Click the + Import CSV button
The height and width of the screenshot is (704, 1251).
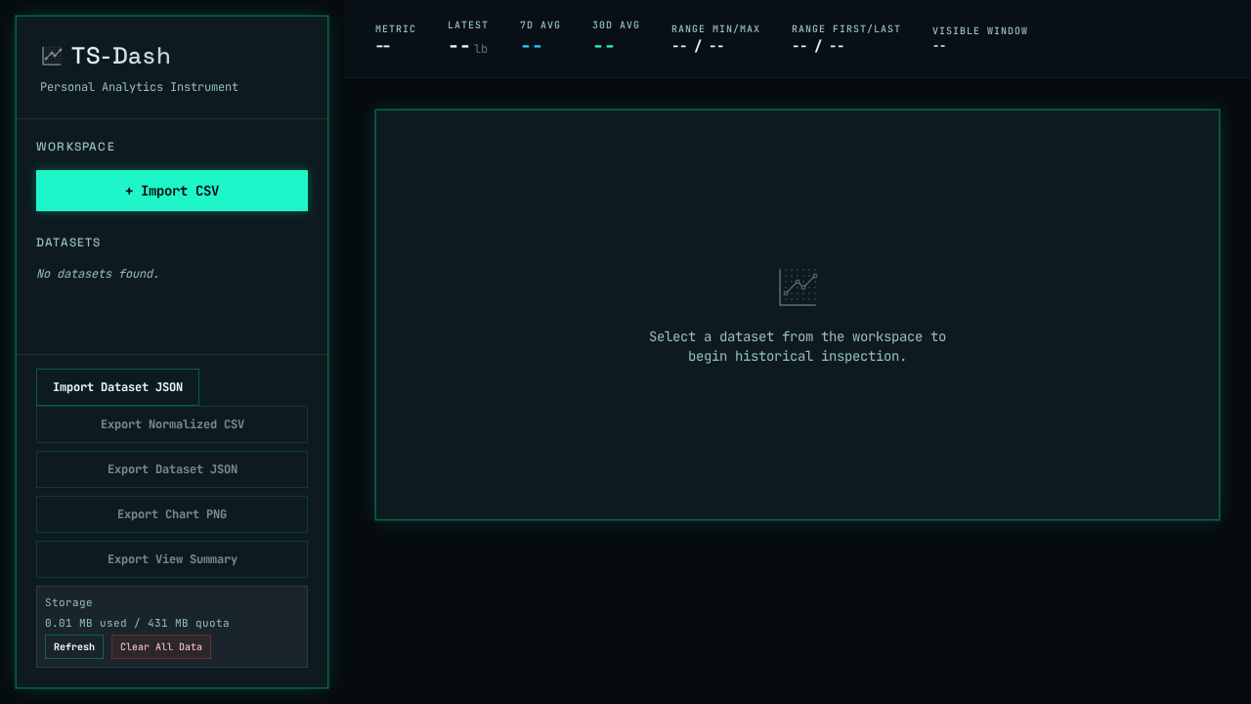tap(172, 191)
